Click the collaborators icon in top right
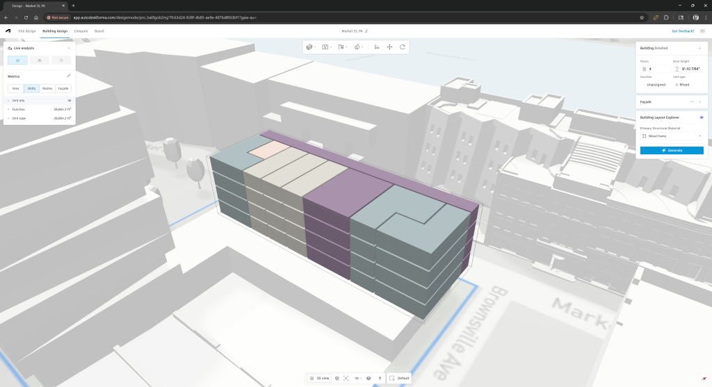Viewport: 712px width, 387px height. coord(702,31)
